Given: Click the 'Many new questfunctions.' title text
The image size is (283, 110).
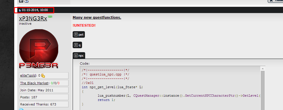Looking at the screenshot, I should tap(97, 18).
